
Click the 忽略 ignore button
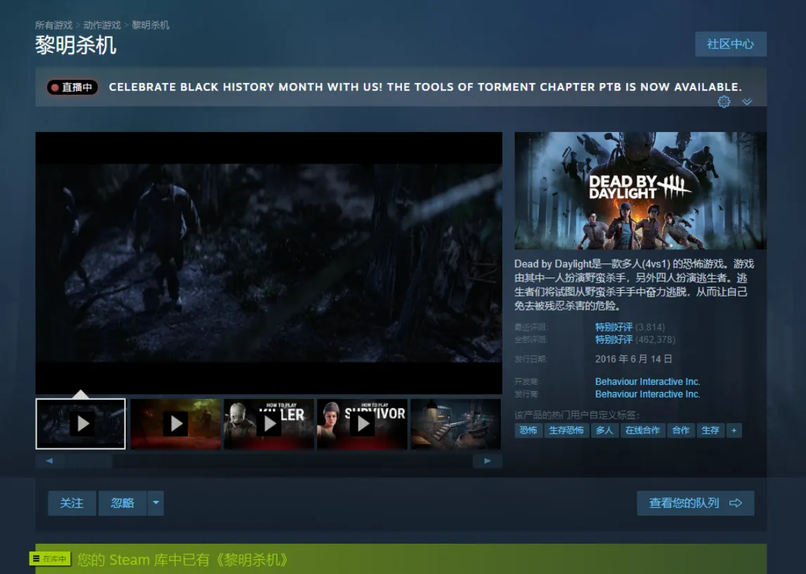tap(122, 503)
